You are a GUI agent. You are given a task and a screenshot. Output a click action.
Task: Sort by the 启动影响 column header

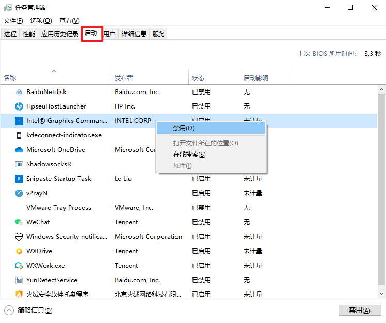[266, 78]
